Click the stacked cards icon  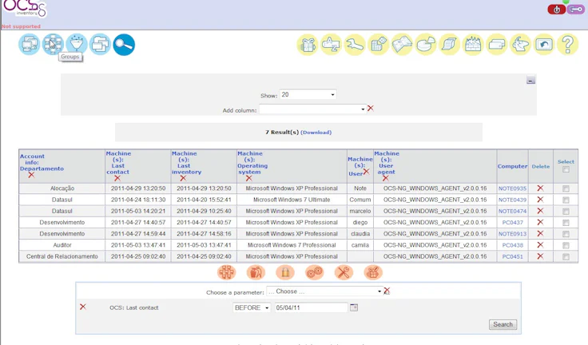click(x=497, y=45)
